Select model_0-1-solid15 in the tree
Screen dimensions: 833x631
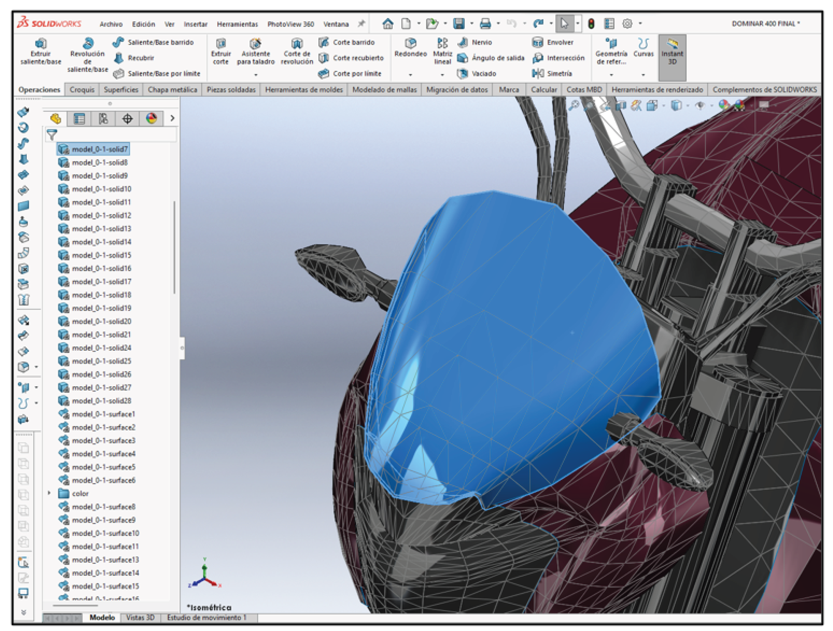[x=94, y=255]
